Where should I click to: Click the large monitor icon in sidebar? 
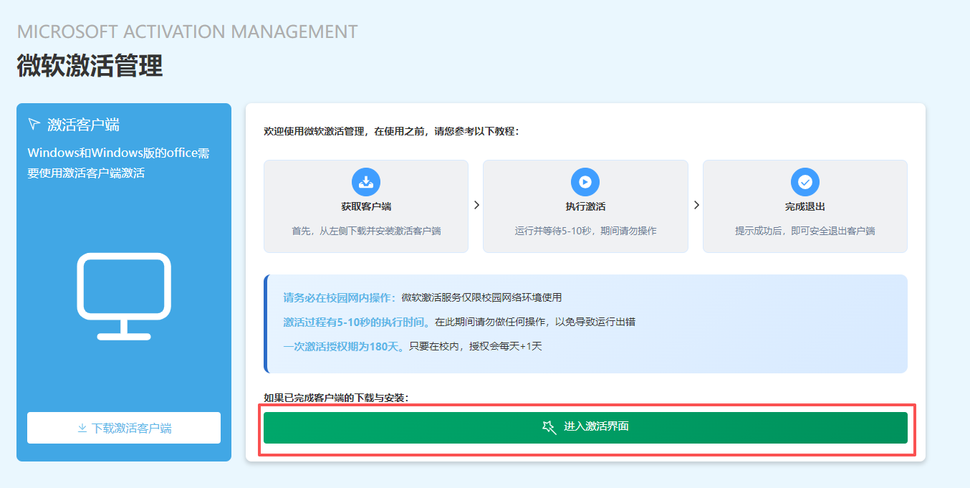coord(124,296)
